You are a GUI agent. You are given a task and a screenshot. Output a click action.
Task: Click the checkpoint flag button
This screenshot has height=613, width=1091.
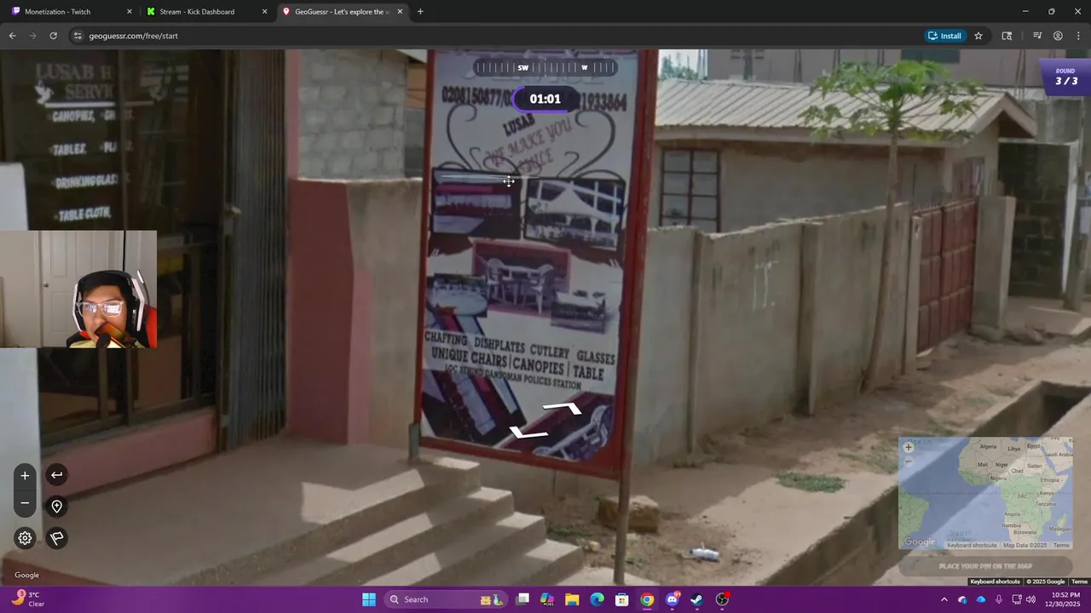[x=56, y=538]
